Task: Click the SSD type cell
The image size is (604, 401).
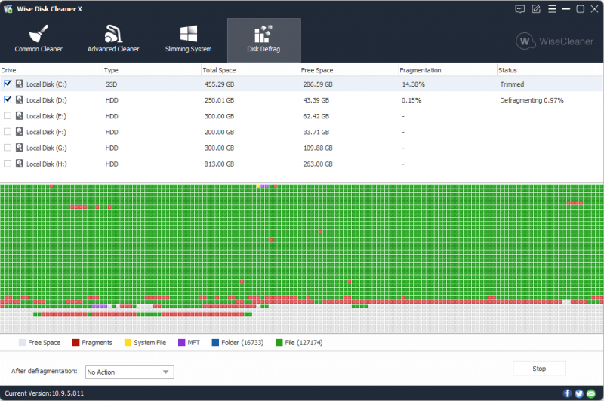Action: 111,84
